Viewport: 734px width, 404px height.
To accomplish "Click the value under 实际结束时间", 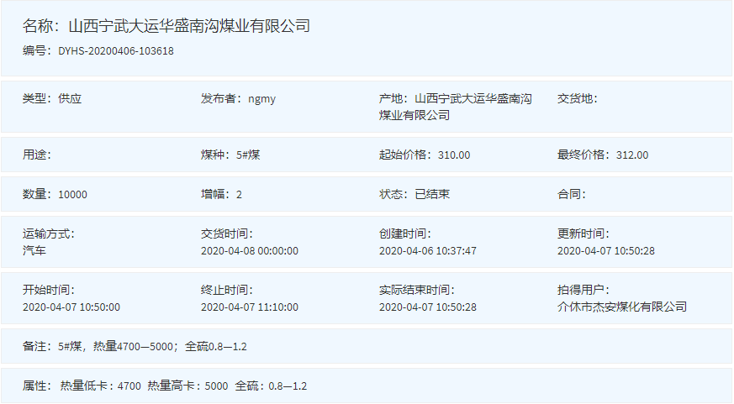I will pos(428,307).
